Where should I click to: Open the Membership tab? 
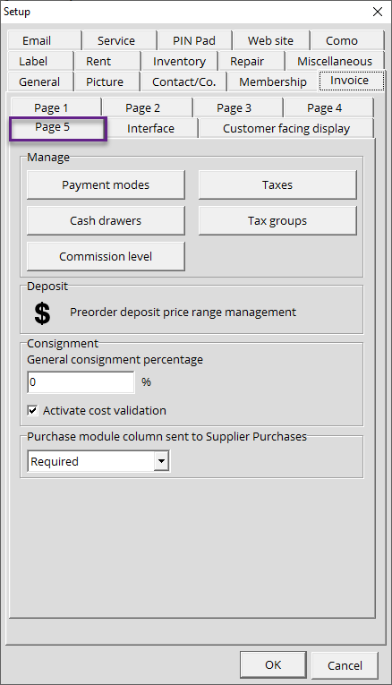272,81
